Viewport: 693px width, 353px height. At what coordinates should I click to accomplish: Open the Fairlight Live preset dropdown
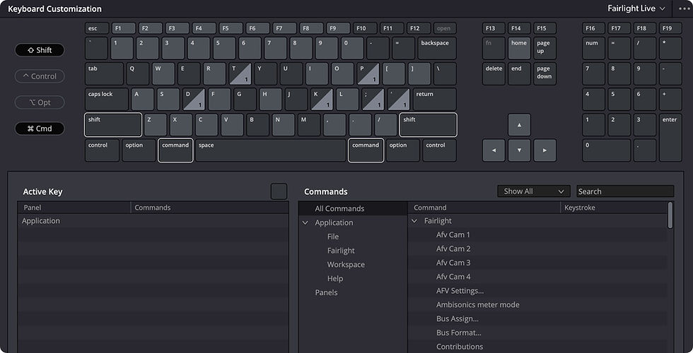[636, 8]
